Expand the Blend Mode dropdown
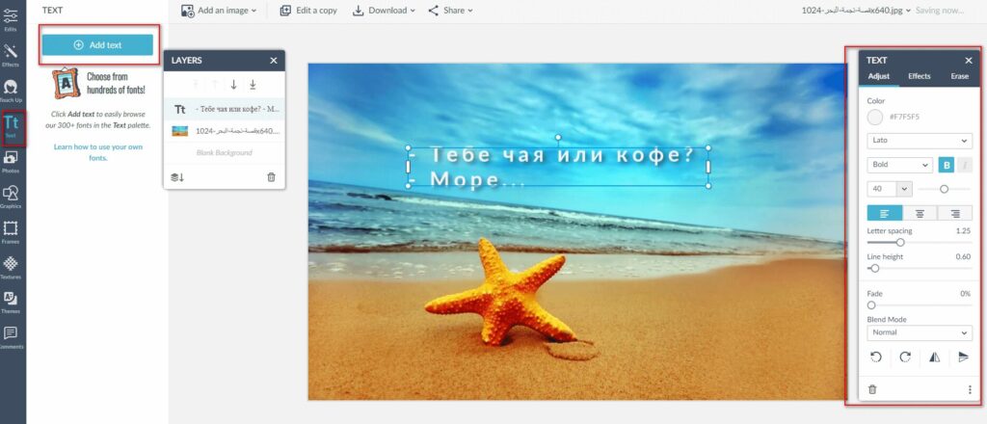Screen dimensions: 987x424 [x=920, y=333]
